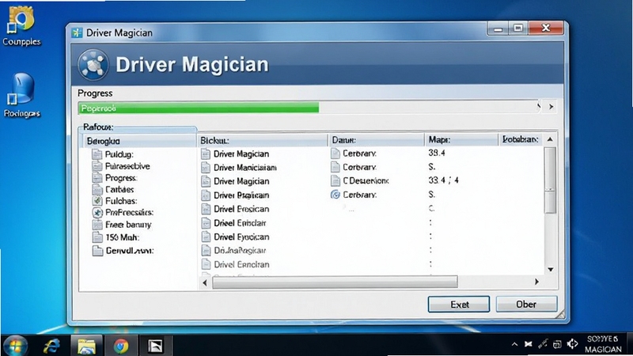Click list vertical scrollbar down arrow
This screenshot has width=633, height=356.
click(550, 269)
